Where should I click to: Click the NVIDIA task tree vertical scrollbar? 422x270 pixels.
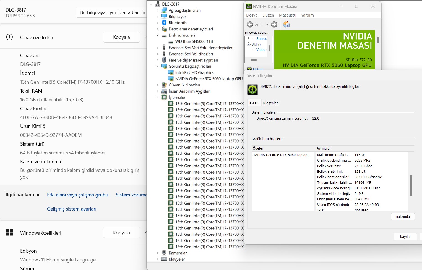click(270, 48)
